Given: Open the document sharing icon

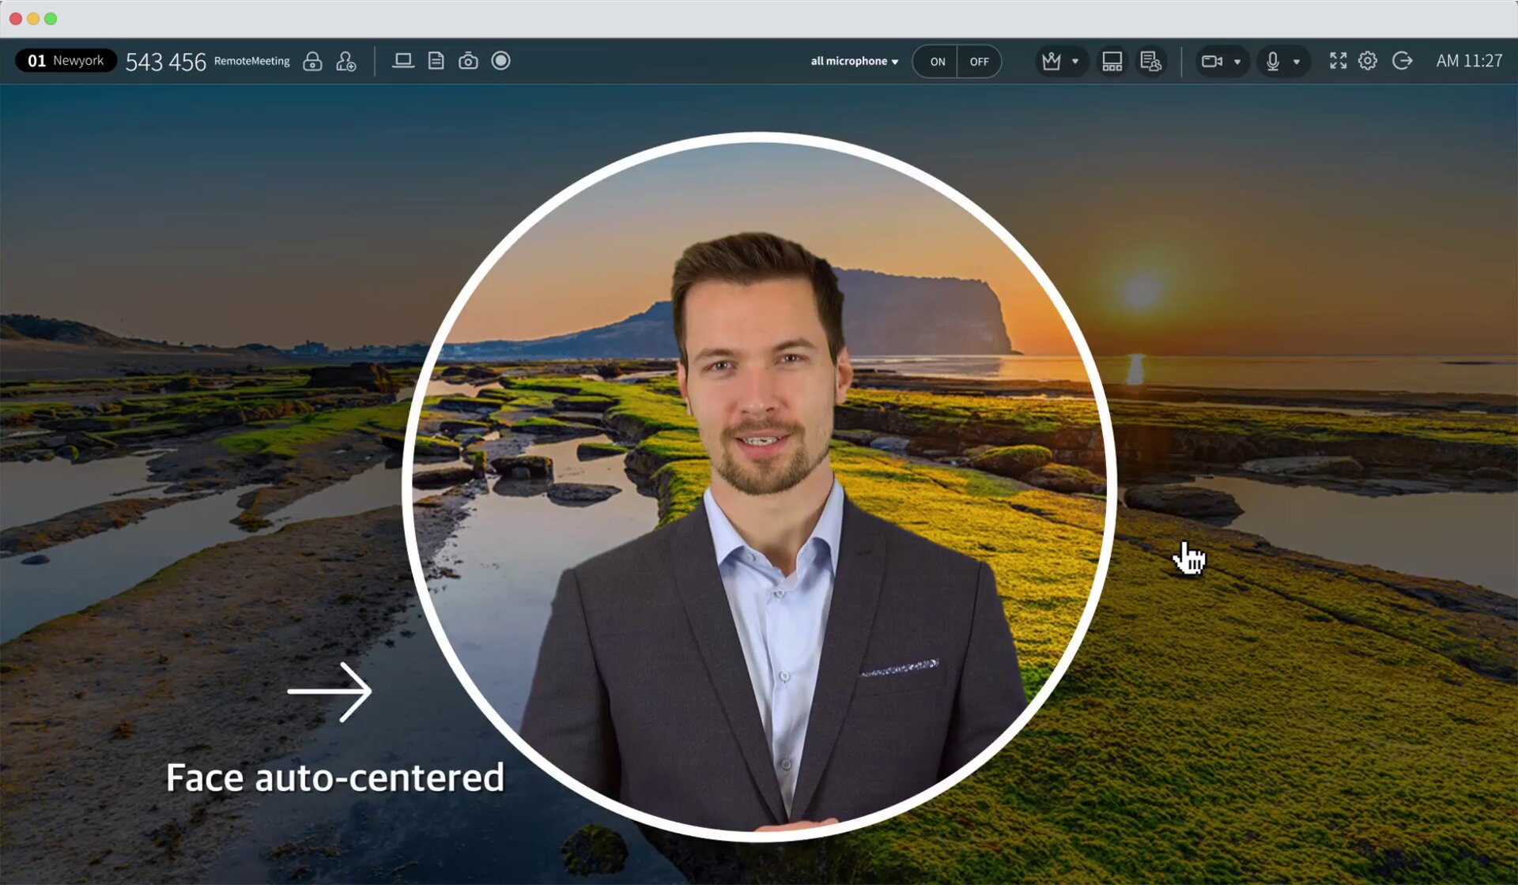Looking at the screenshot, I should [x=436, y=61].
